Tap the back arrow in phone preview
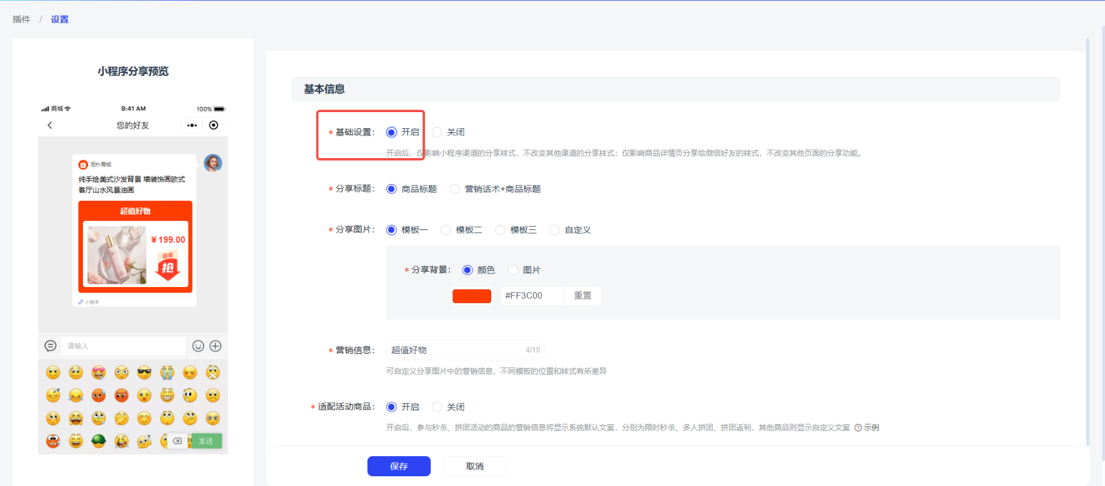The height and width of the screenshot is (486, 1105). pyautogui.click(x=50, y=125)
